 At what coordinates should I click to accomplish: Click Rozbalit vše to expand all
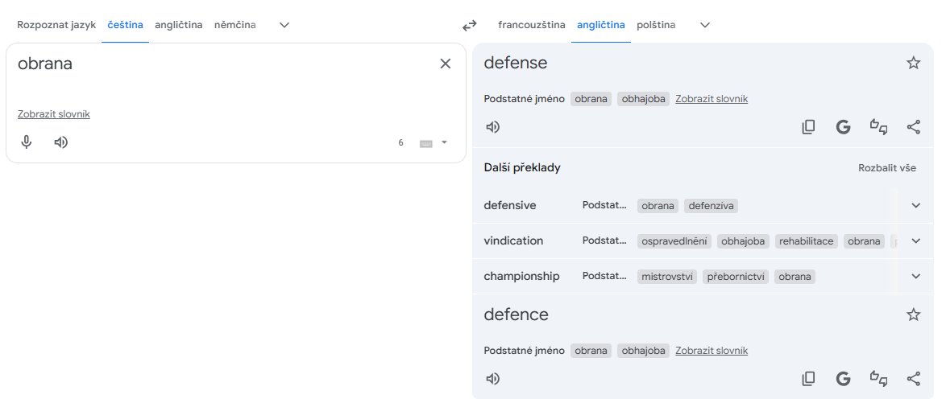point(887,168)
